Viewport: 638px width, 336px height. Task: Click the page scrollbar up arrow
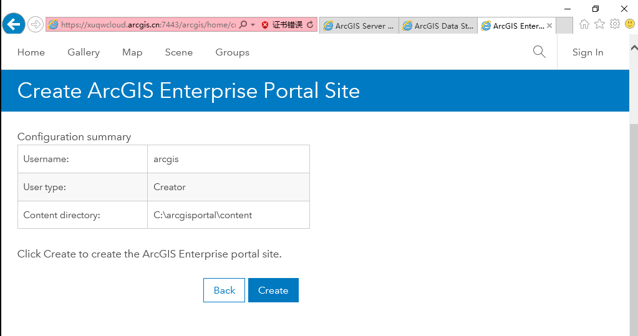point(634,47)
